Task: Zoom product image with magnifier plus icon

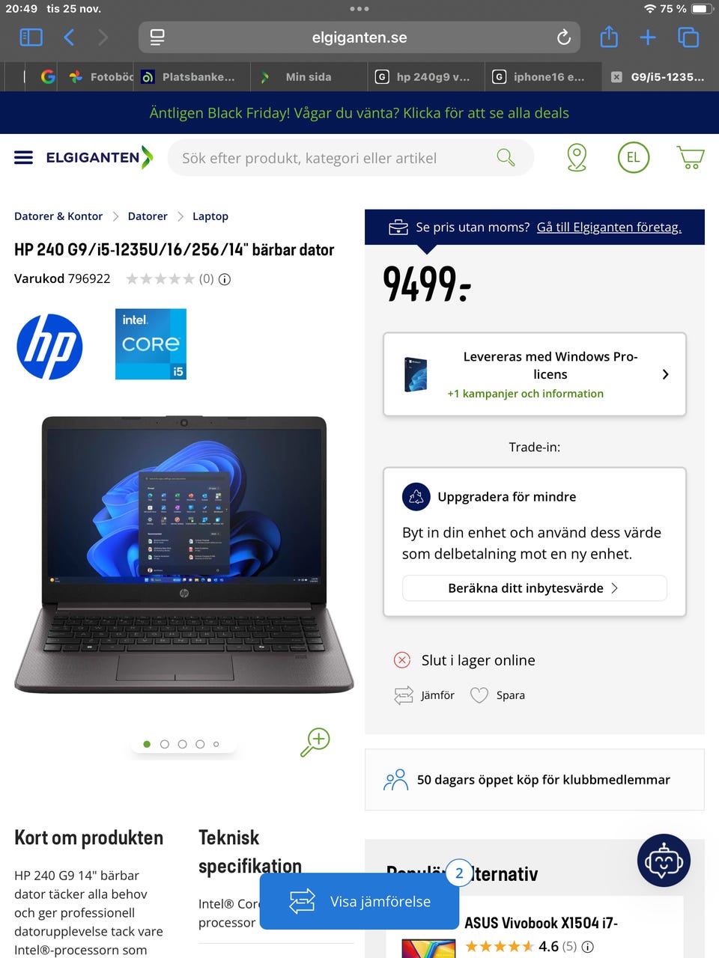Action: tap(315, 742)
